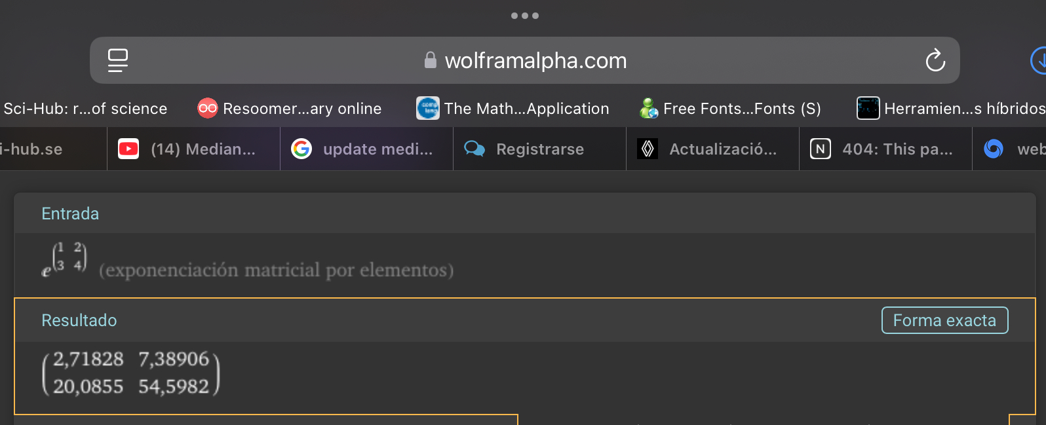
Task: Click the matrix result output
Action: point(131,373)
